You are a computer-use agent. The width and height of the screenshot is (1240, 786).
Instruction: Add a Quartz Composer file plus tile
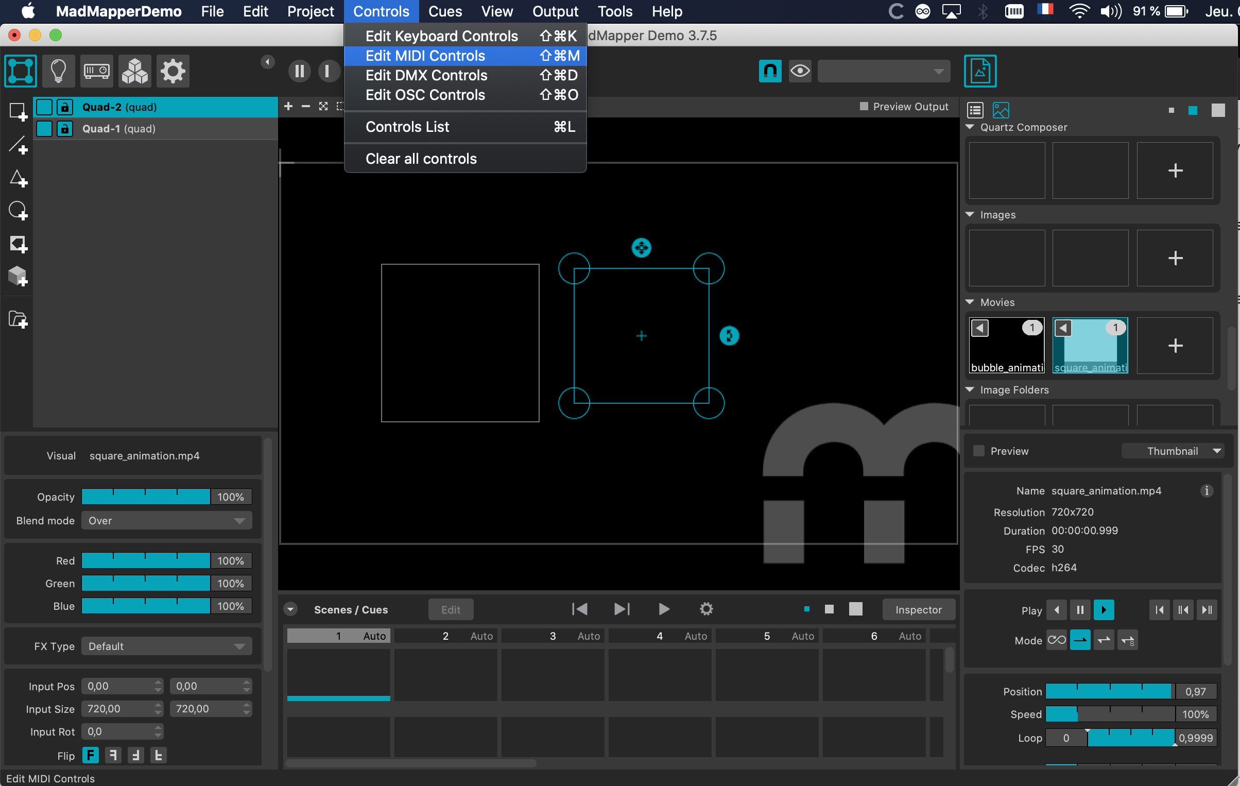coord(1175,170)
